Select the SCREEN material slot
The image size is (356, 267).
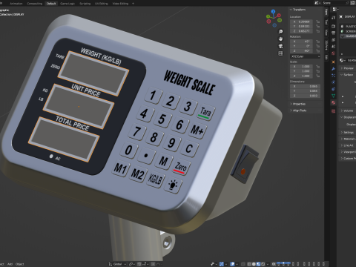(x=349, y=31)
